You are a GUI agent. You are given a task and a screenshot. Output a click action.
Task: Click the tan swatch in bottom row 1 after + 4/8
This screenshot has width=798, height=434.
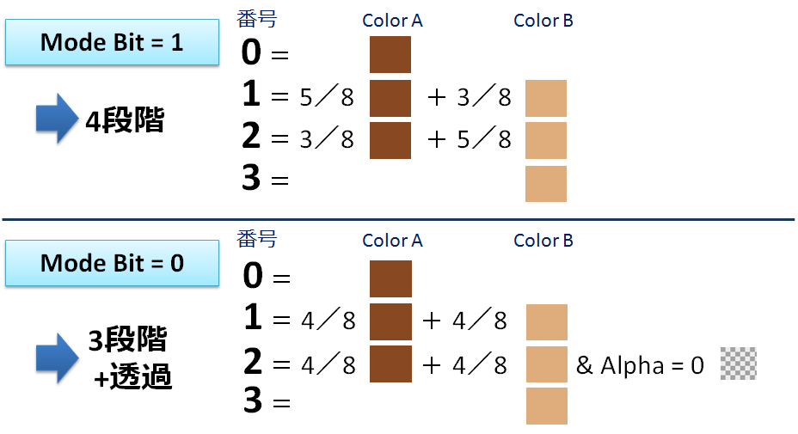pyautogui.click(x=547, y=322)
